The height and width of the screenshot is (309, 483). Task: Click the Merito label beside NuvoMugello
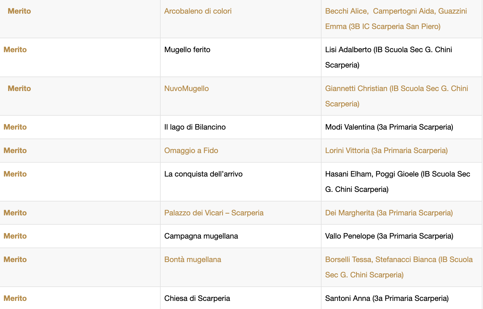click(x=19, y=89)
